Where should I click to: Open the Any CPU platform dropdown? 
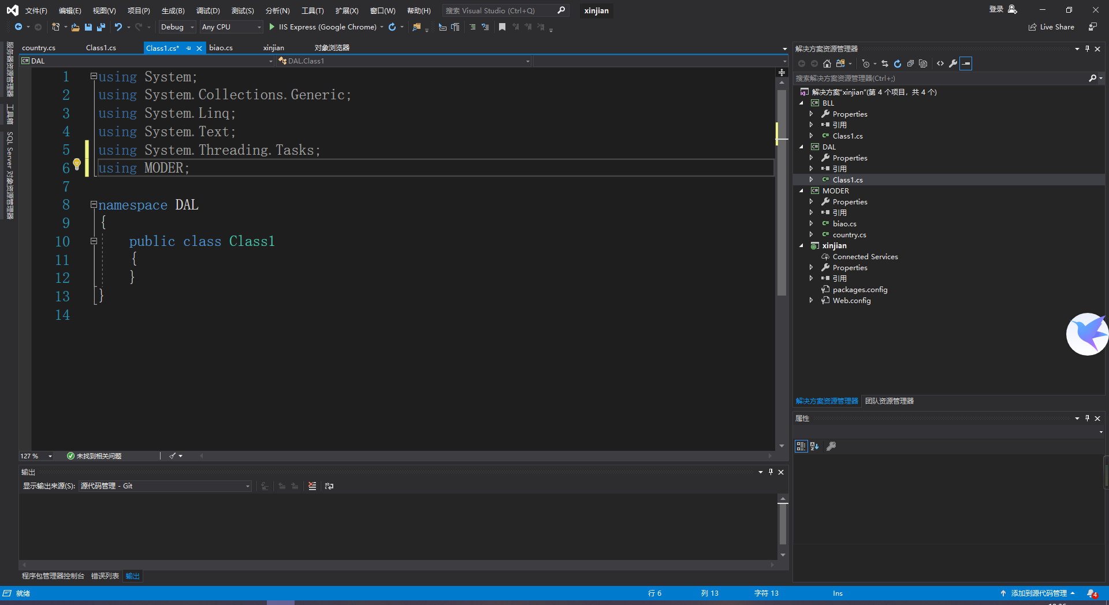(x=231, y=27)
